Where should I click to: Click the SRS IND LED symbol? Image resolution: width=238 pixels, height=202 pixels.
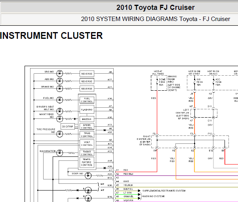(x=60, y=73)
